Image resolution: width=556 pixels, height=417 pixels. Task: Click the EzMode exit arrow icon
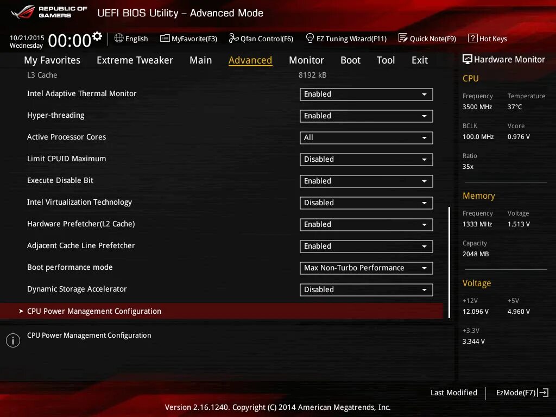[x=543, y=393]
